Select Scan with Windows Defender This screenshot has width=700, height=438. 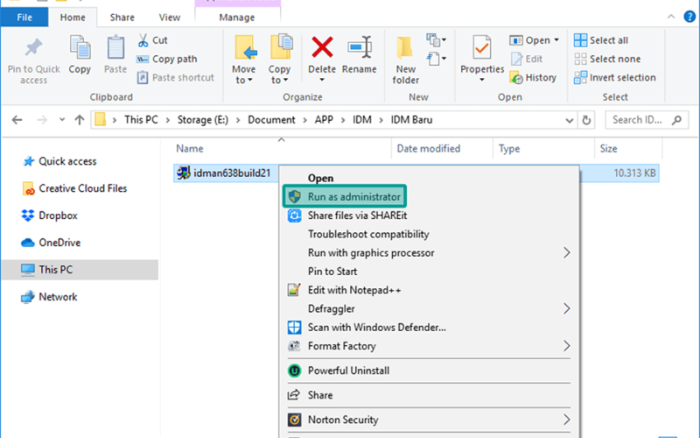click(377, 328)
